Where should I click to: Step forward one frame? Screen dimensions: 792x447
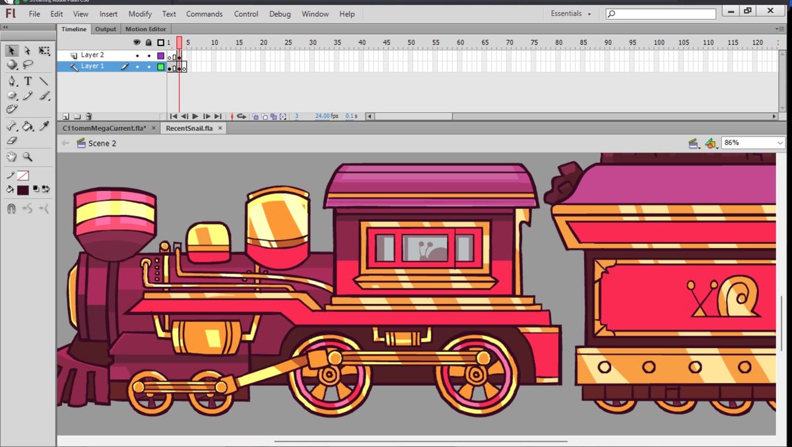pos(207,116)
